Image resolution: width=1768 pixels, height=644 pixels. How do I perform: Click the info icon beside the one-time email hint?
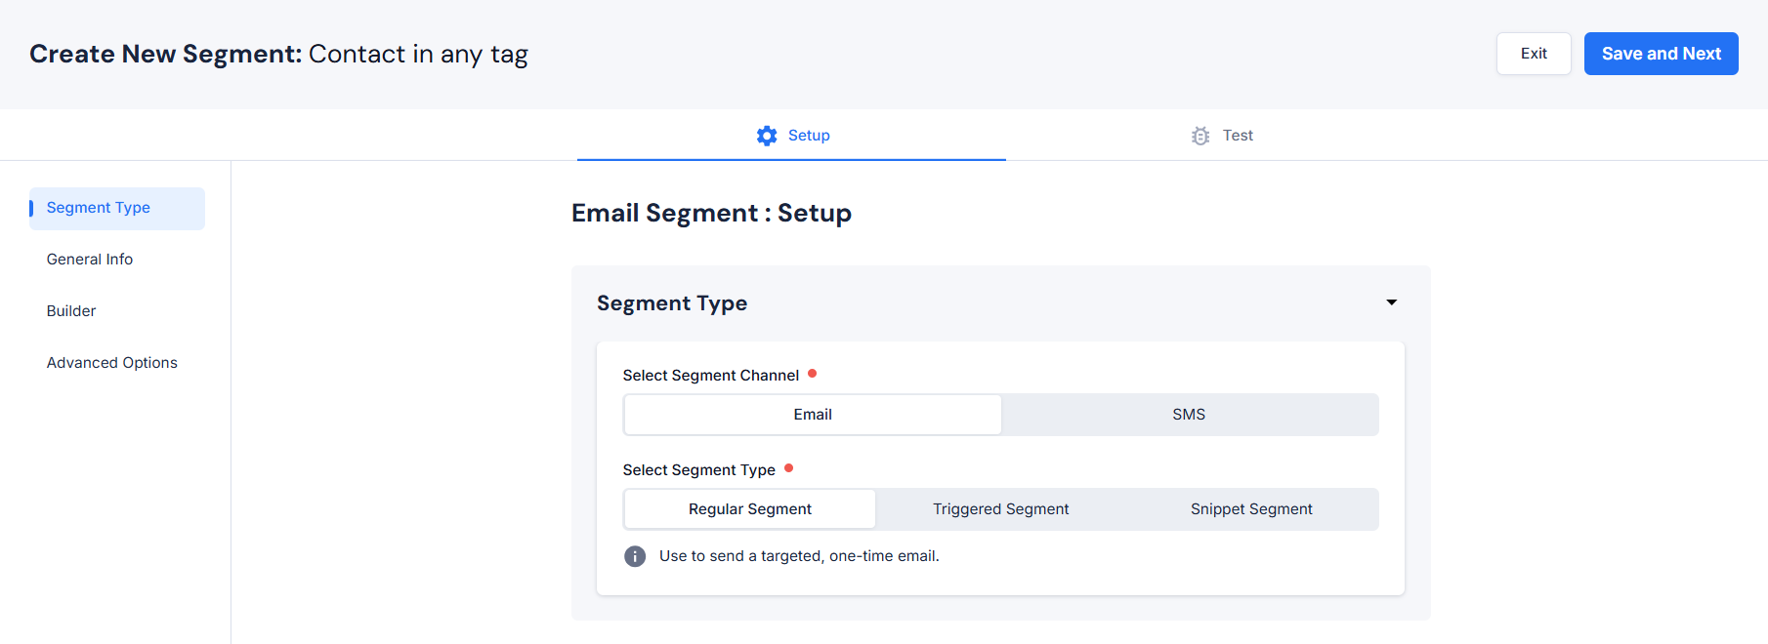coord(635,556)
